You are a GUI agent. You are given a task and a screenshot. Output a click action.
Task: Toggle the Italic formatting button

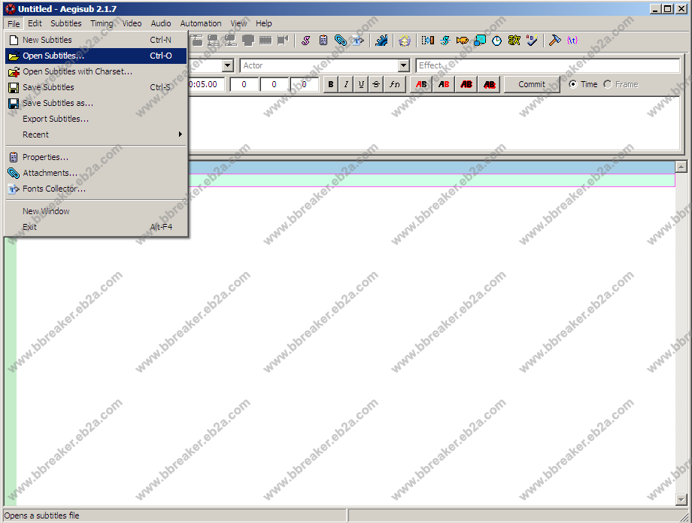click(346, 84)
